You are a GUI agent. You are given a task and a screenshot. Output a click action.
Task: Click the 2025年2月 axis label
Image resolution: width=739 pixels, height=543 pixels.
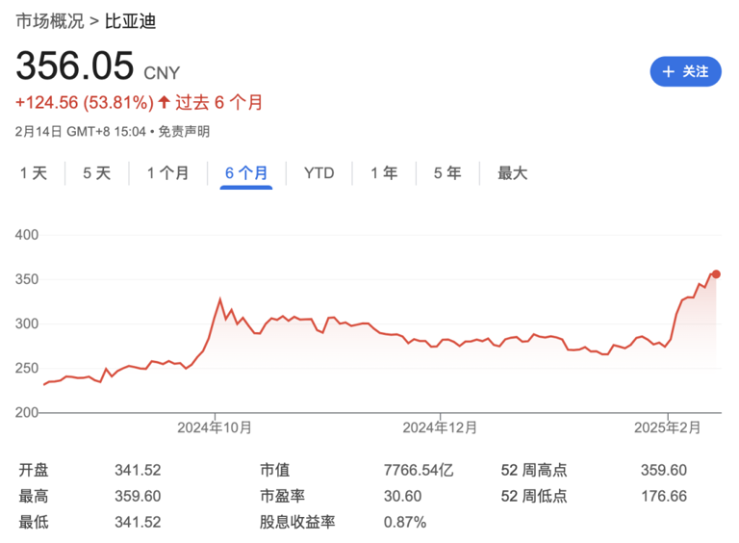668,427
